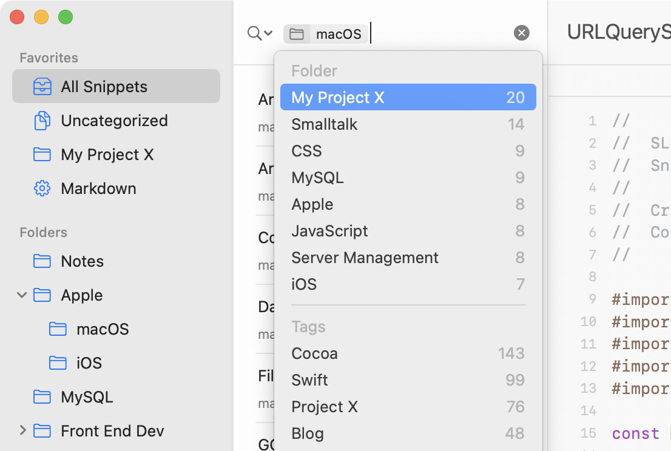671x451 pixels.
Task: Select the Uncategorized documents icon
Action: [42, 121]
